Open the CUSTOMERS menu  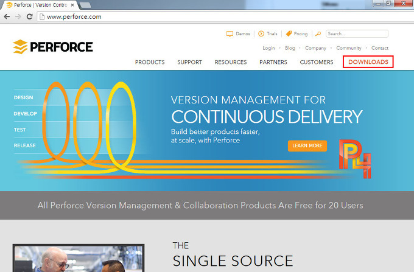(x=317, y=62)
